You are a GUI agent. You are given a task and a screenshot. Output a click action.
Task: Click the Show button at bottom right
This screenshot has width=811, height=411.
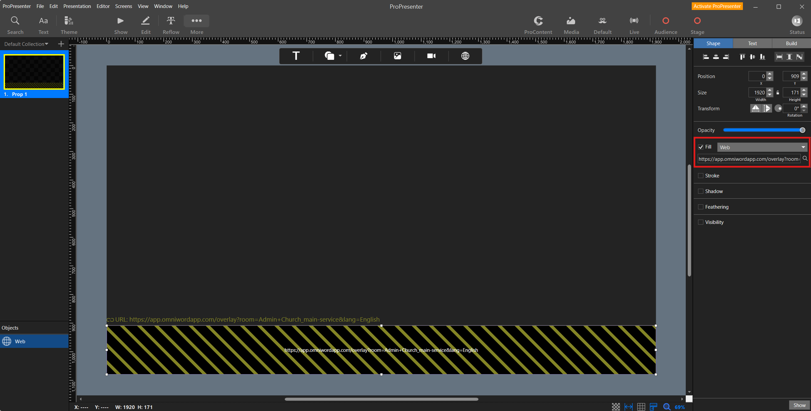pos(799,405)
